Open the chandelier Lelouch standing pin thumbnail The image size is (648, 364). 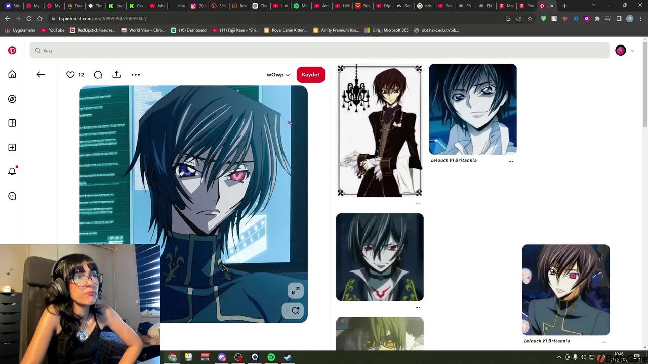(380, 130)
